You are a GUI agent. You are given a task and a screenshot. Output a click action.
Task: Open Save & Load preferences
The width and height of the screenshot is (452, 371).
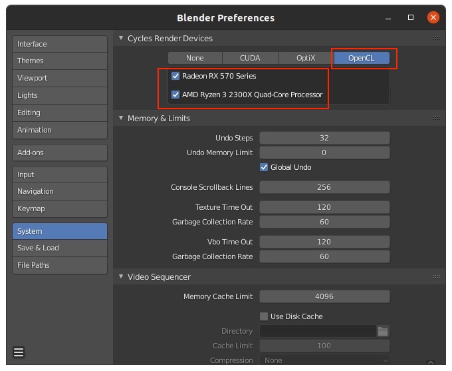coord(60,248)
